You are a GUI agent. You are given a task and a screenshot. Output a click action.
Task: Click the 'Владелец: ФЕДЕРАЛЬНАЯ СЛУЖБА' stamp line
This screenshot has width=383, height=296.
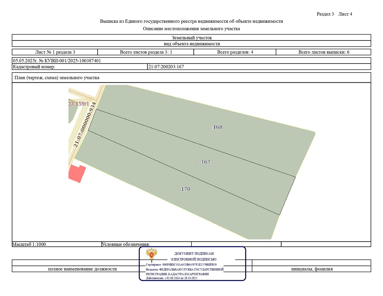click(x=185, y=269)
